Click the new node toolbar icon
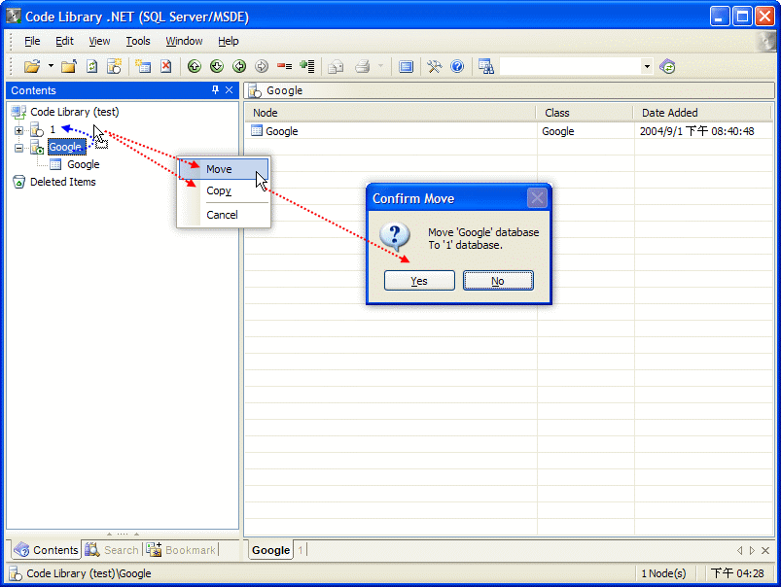The width and height of the screenshot is (781, 587). 143,66
